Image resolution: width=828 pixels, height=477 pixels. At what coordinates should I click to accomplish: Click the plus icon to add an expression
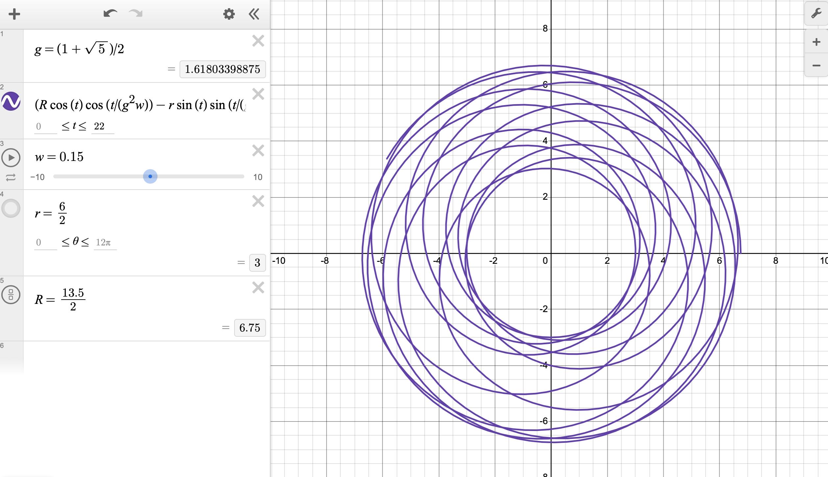coord(14,14)
